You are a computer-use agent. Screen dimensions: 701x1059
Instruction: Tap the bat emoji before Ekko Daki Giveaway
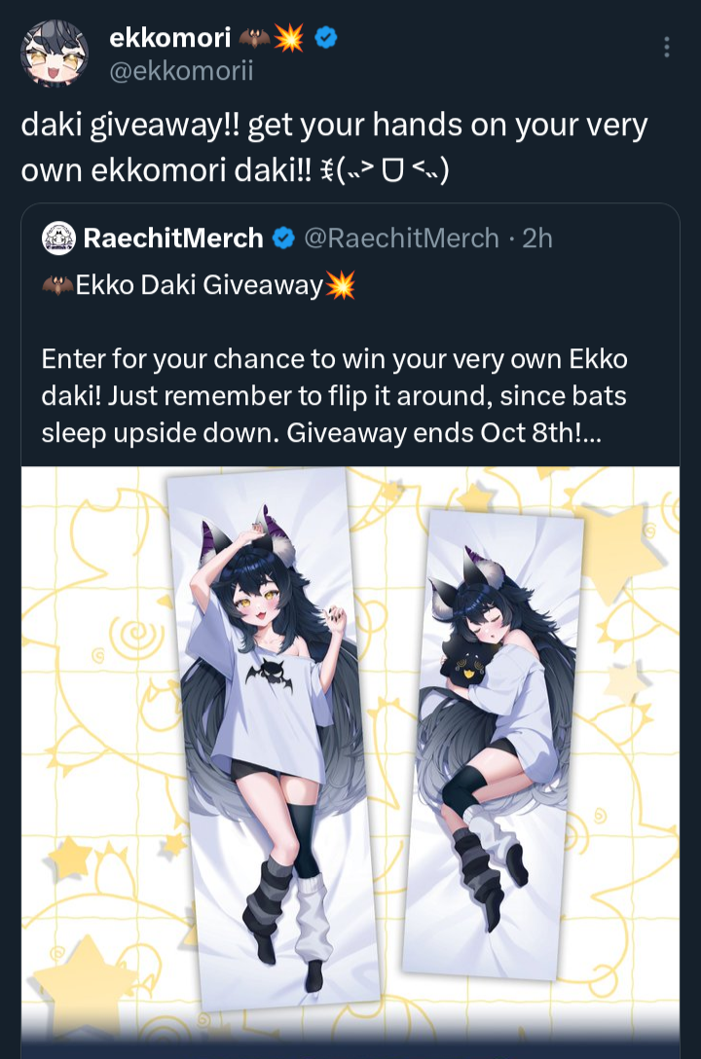tap(58, 285)
